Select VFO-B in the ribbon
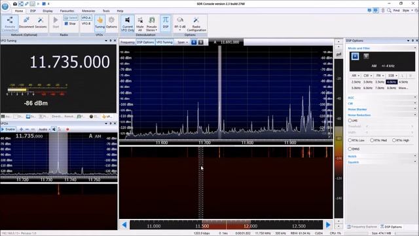The image size is (419, 236). pyautogui.click(x=86, y=24)
